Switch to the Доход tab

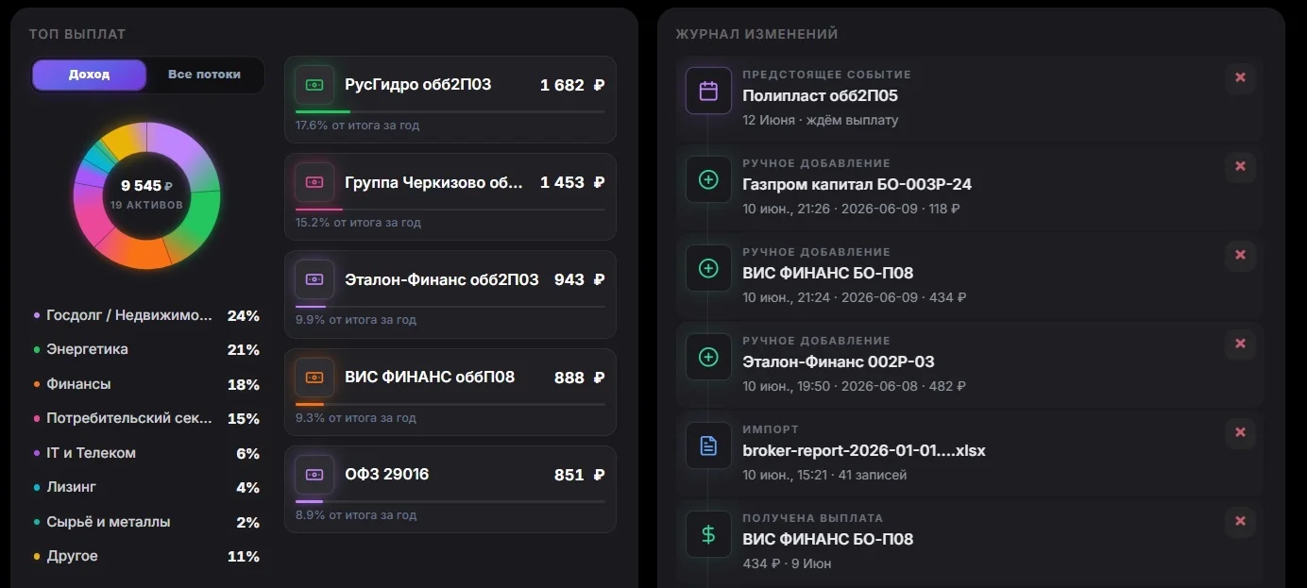coord(89,75)
